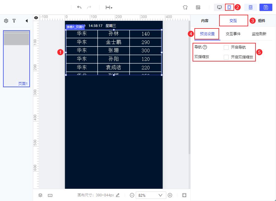Open the layers stack icon
276x201 pixels.
pos(40,195)
